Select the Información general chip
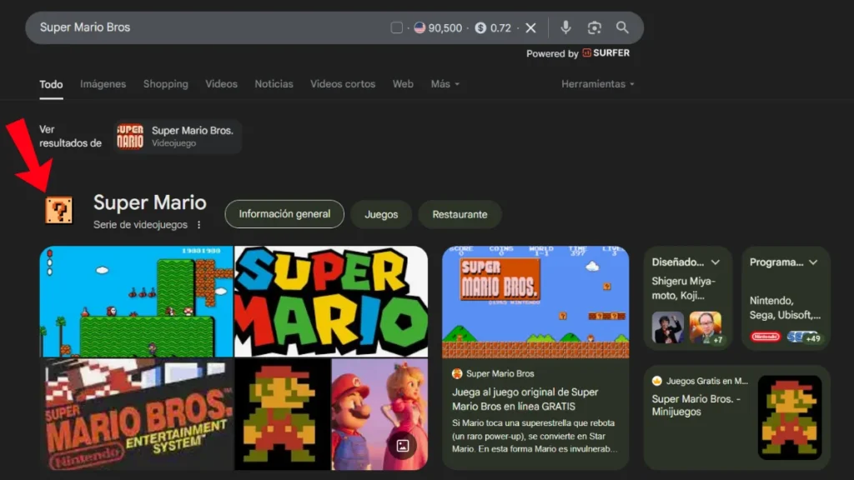 point(284,214)
